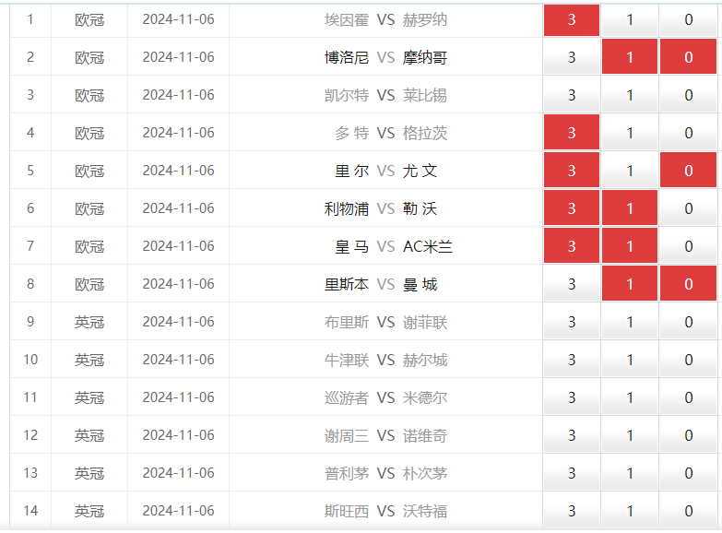This screenshot has width=722, height=533.
Task: Click 欧冠 league label in row 1
Action: tap(89, 19)
